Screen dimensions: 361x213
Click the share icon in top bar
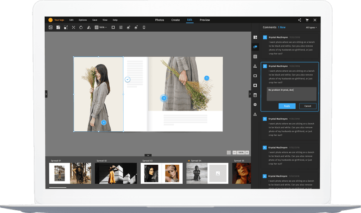(x=300, y=20)
